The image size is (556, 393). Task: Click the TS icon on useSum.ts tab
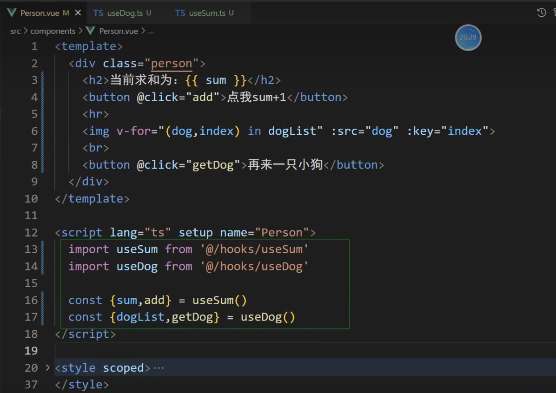tap(180, 13)
